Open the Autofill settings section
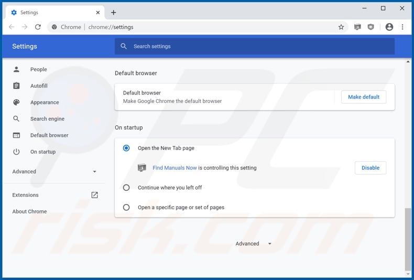 [39, 86]
